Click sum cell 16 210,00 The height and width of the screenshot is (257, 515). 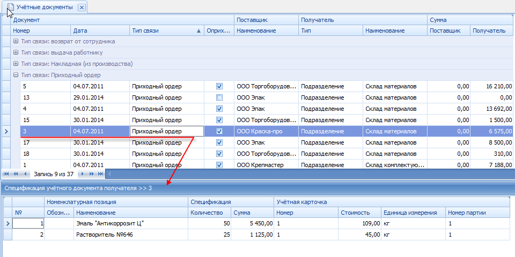(492, 87)
